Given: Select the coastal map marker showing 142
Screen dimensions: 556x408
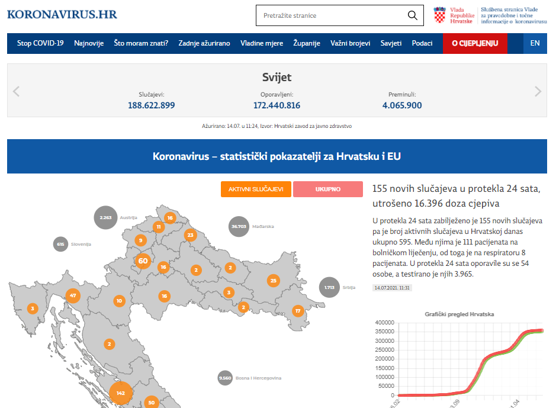Looking at the screenshot, I should tap(121, 392).
